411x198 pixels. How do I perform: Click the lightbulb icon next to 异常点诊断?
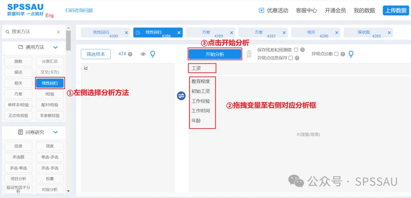click(x=351, y=54)
